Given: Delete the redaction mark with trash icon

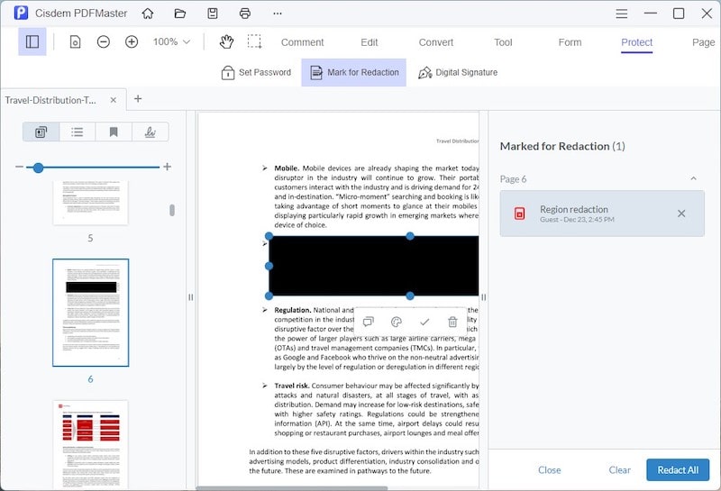Looking at the screenshot, I should [452, 322].
